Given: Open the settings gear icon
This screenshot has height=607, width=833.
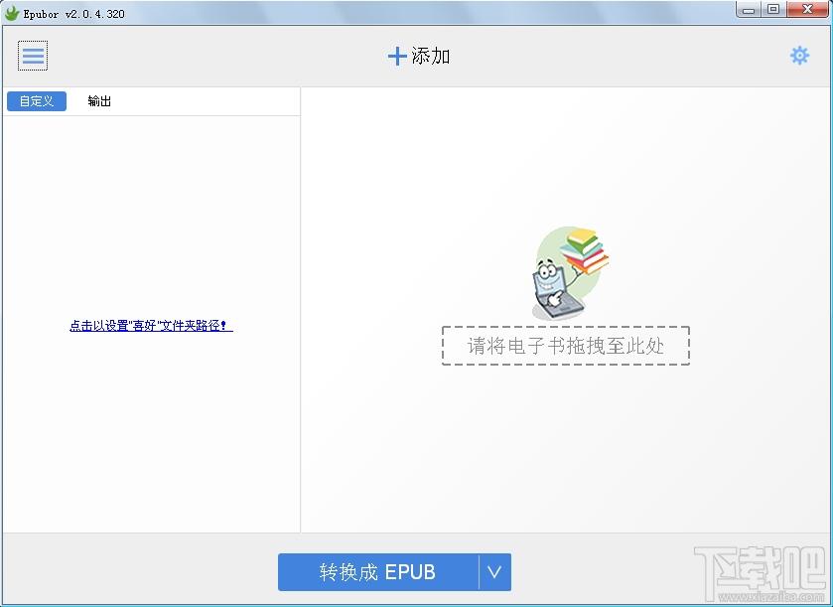Looking at the screenshot, I should pos(799,56).
